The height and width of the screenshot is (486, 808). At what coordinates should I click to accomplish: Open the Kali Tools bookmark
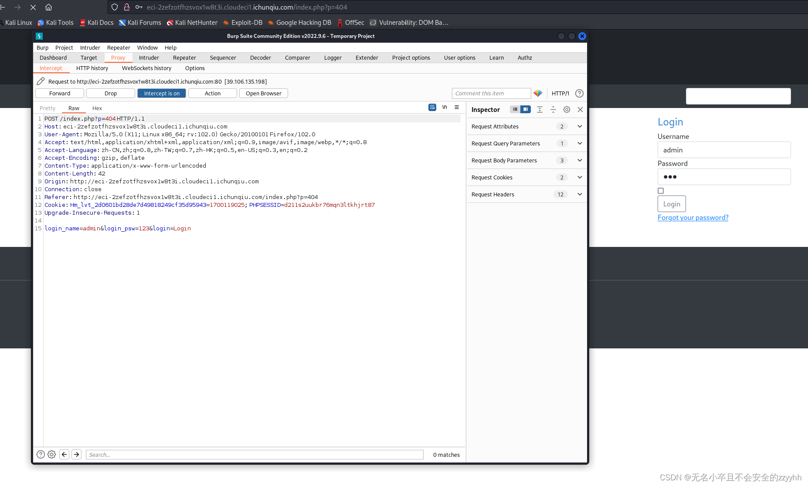click(55, 23)
